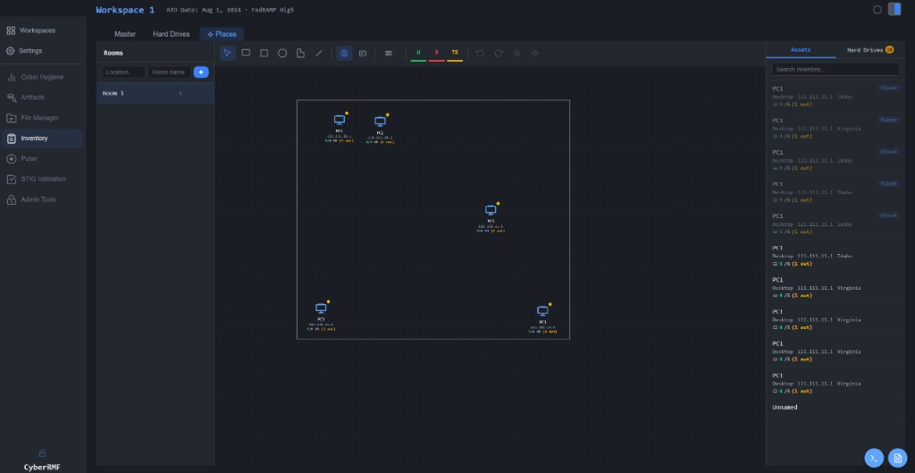Image resolution: width=915 pixels, height=473 pixels.
Task: Select the rectangle shape tool
Action: pos(246,54)
